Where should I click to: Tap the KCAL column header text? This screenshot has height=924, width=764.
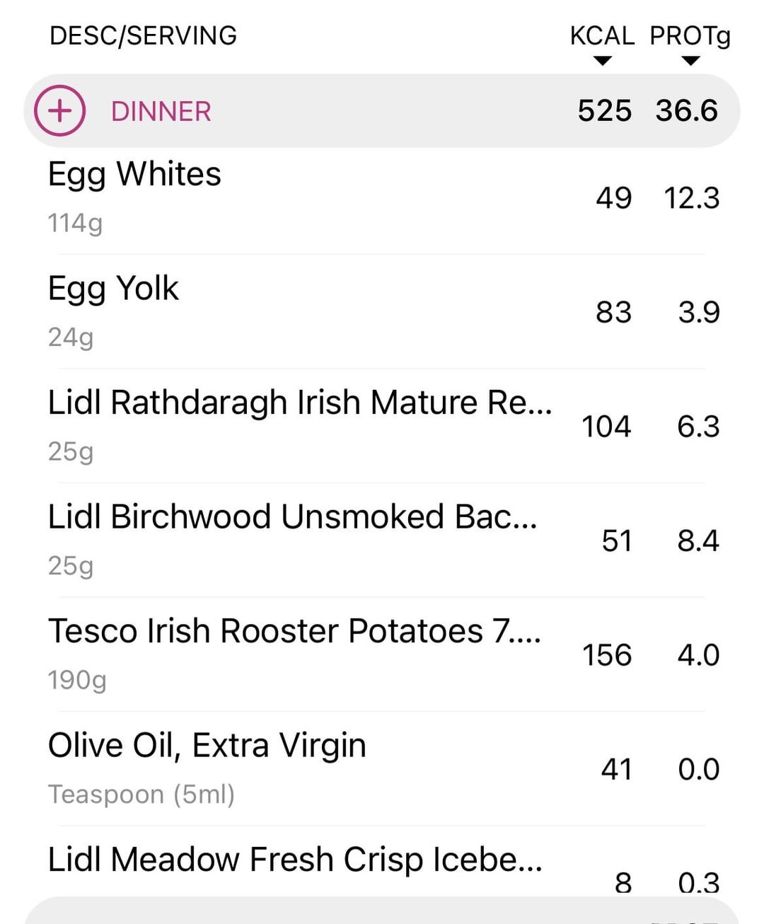(x=602, y=35)
